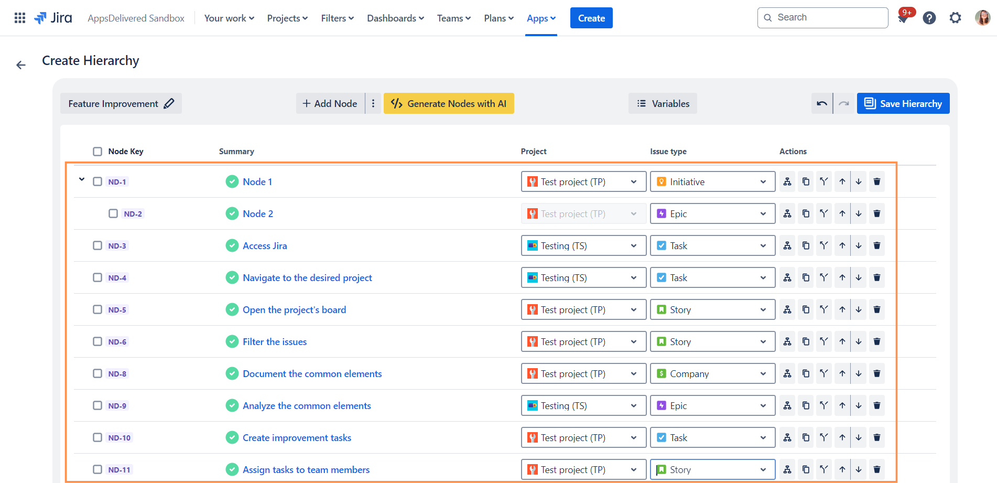Collapse the ND-1 node tree

point(82,180)
